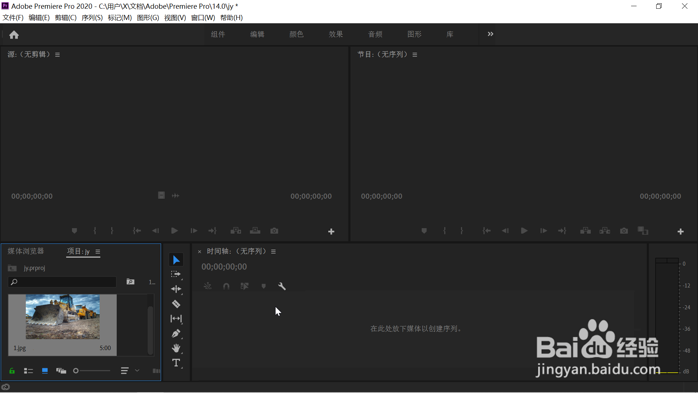The image size is (698, 393).
Task: Select the Slip tool
Action: click(176, 319)
